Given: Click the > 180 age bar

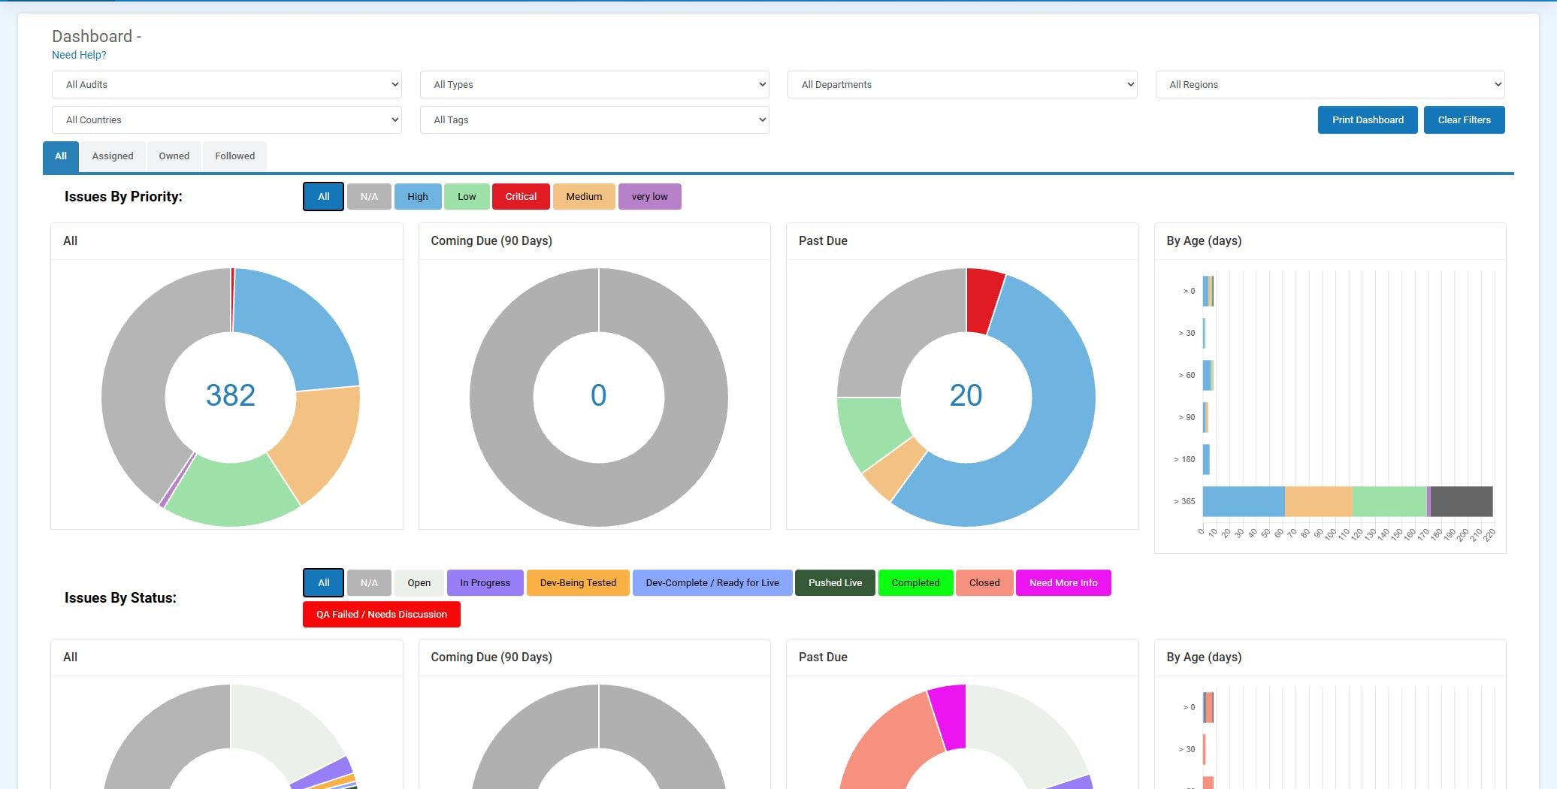Looking at the screenshot, I should click(1206, 459).
